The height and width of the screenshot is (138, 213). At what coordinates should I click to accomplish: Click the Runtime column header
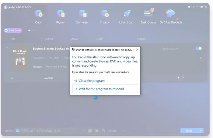(x=48, y=39)
